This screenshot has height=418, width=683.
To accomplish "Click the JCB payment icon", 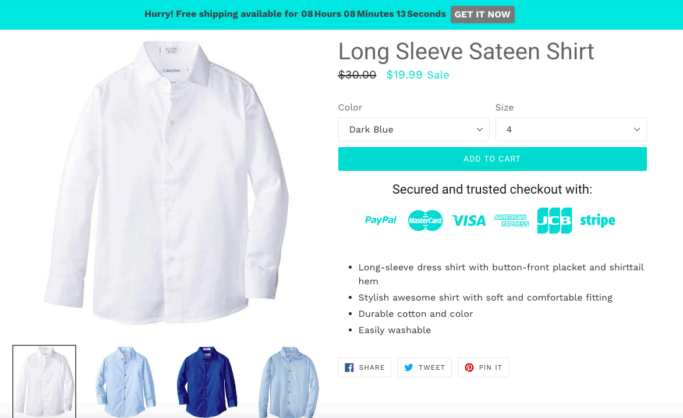I will pos(554,220).
